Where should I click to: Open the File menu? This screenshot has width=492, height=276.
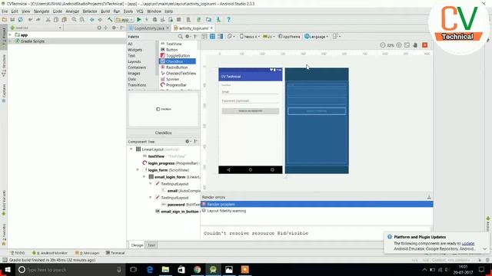5,11
